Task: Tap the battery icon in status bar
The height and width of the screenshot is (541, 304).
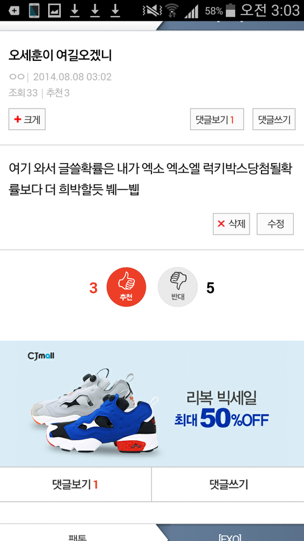Action: pos(231,11)
